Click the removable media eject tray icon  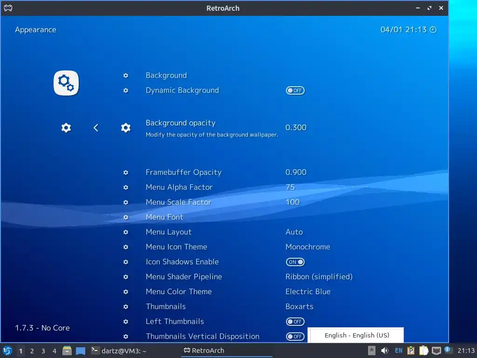(x=371, y=351)
